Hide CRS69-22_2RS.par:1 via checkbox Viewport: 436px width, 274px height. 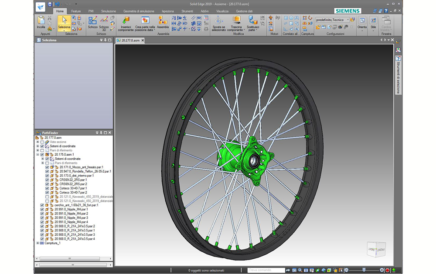click(47, 180)
